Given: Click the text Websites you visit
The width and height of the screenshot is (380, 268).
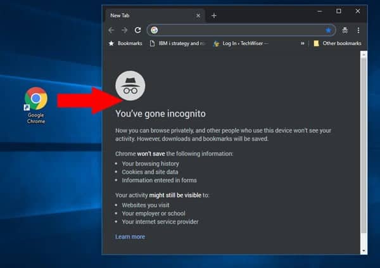Looking at the screenshot, I should pos(146,205).
